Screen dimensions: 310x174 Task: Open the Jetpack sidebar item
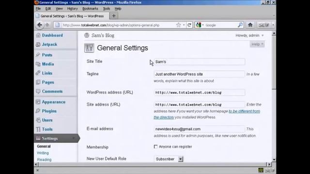point(49,44)
